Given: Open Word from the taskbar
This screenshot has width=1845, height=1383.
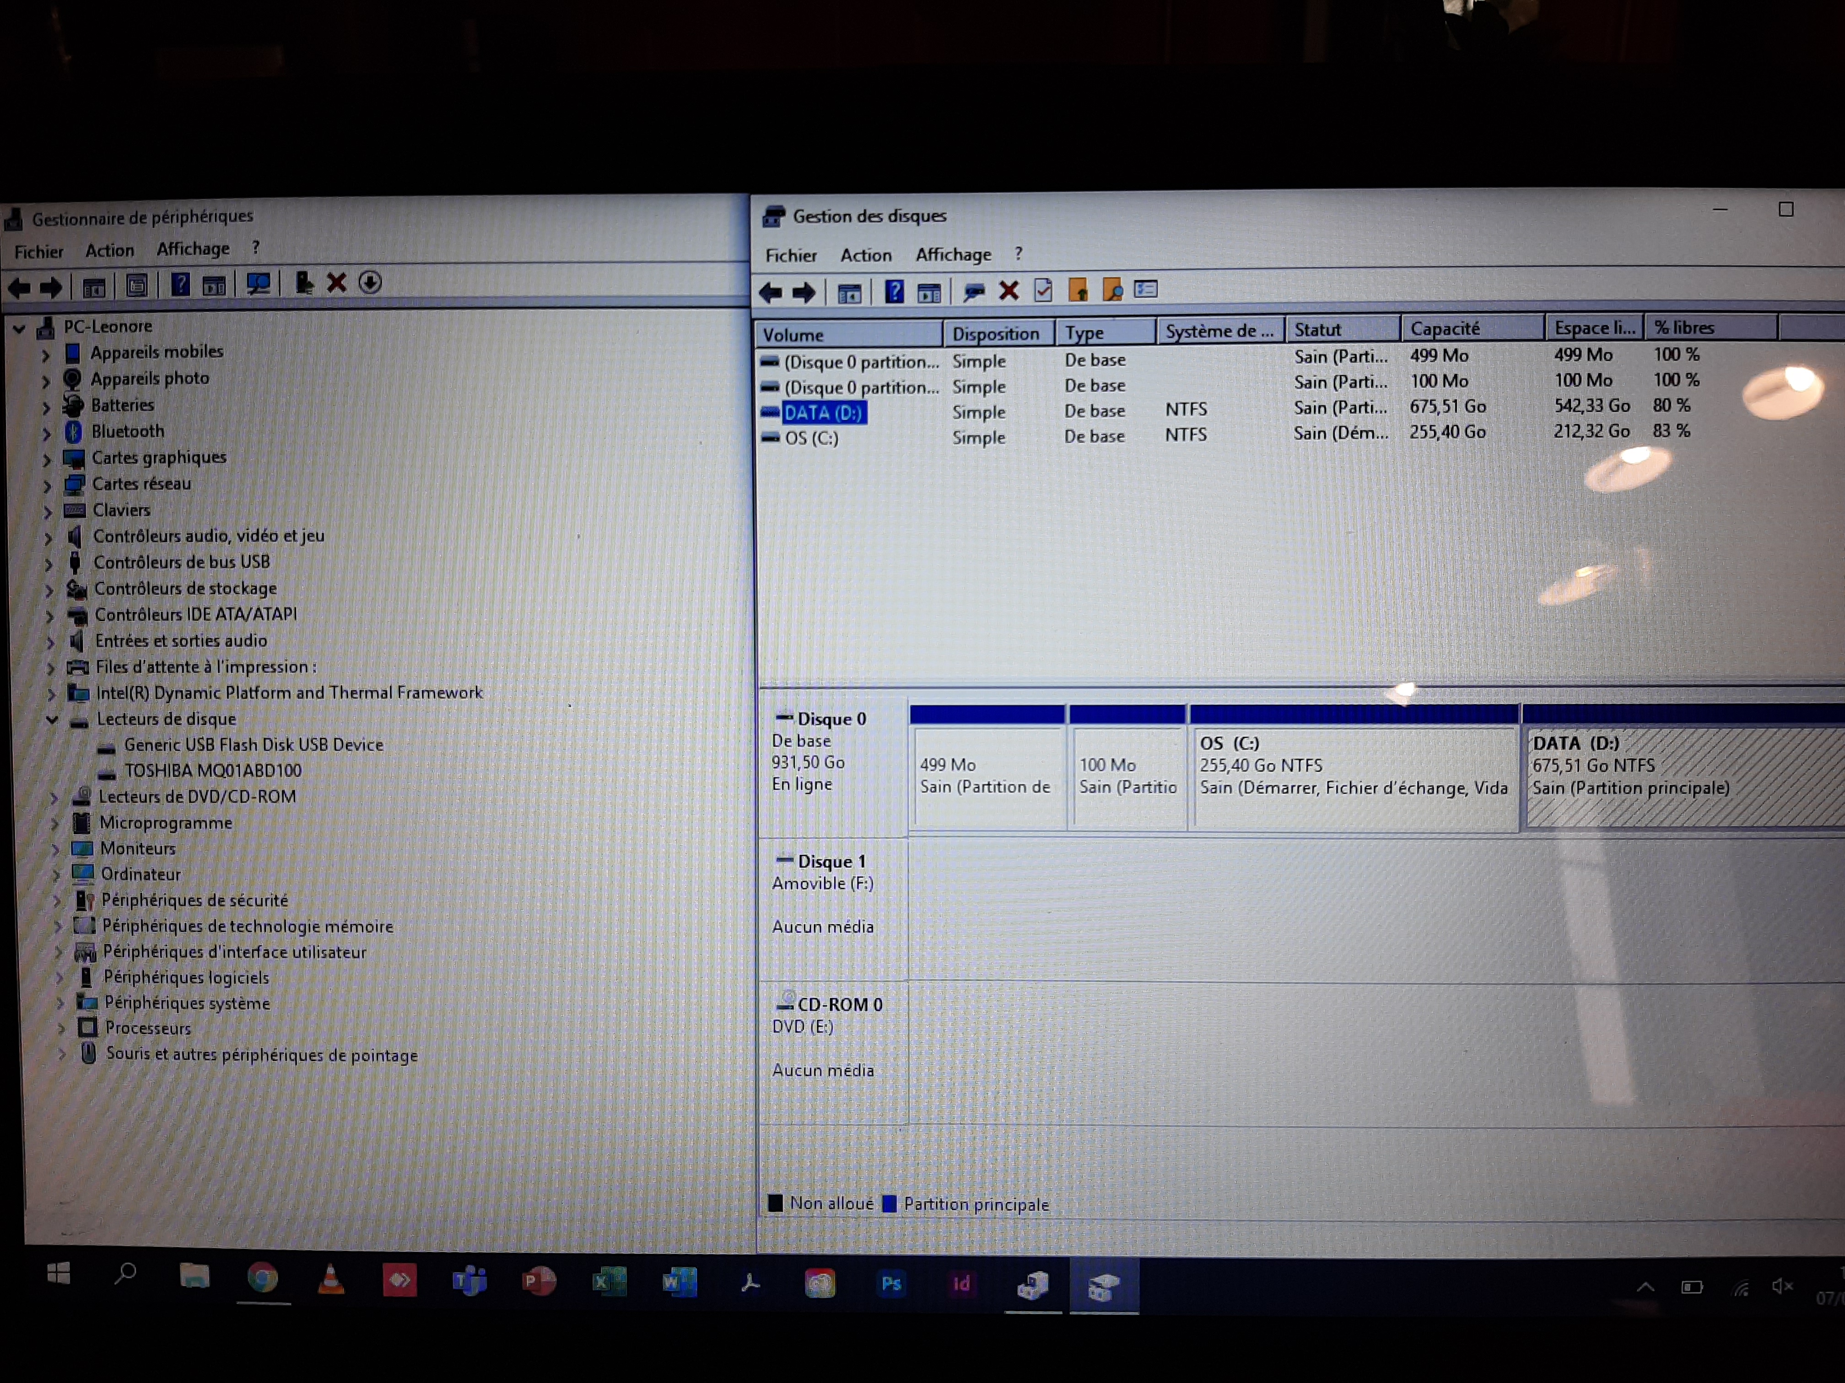Looking at the screenshot, I should (x=679, y=1283).
